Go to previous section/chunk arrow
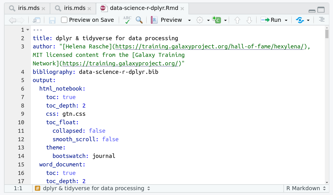333x195 pixels. click(237, 20)
